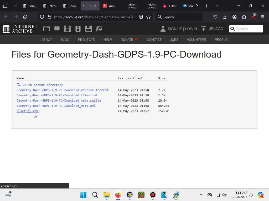Open tracking protection shield icon

tap(42, 17)
